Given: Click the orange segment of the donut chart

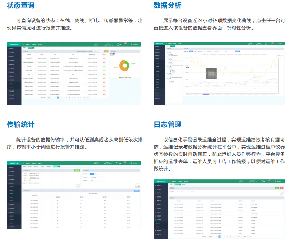Looking at the screenshot, I should (x=121, y=65).
